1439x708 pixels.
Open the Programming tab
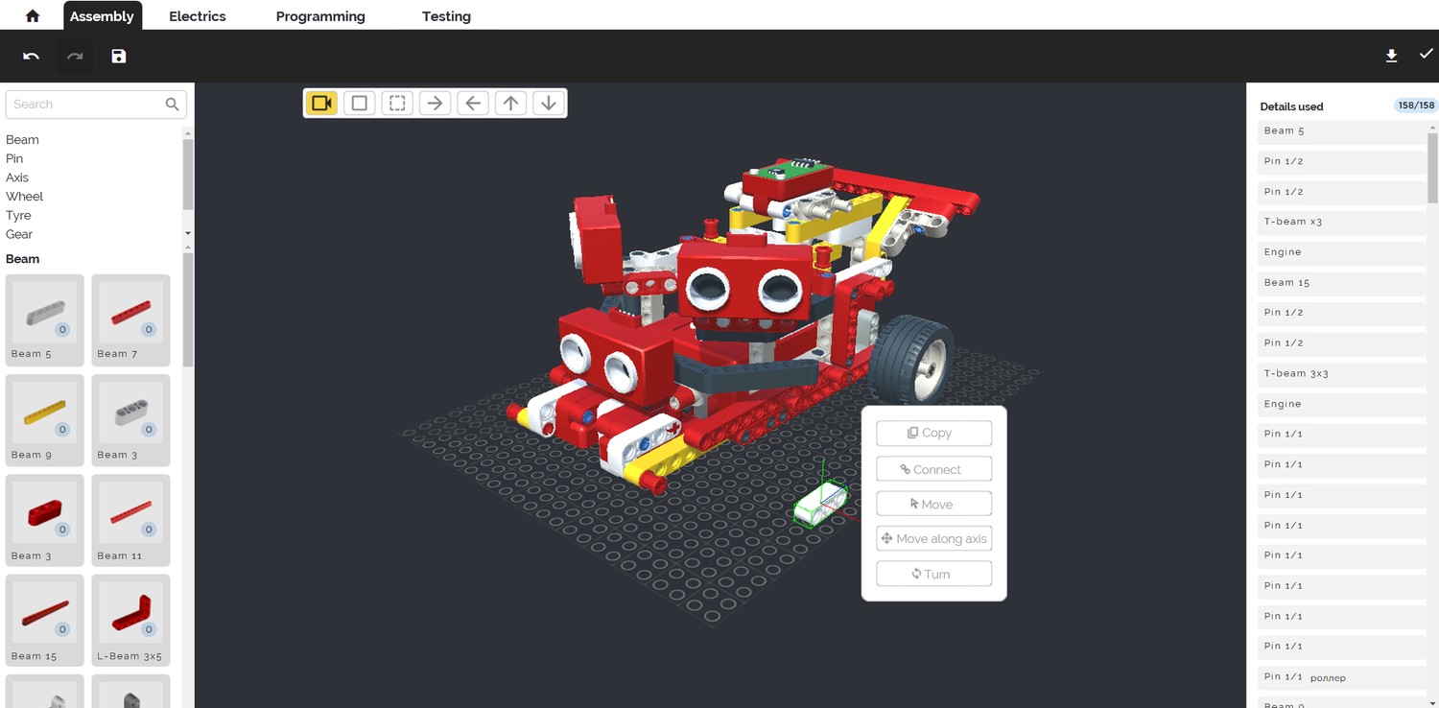click(320, 16)
